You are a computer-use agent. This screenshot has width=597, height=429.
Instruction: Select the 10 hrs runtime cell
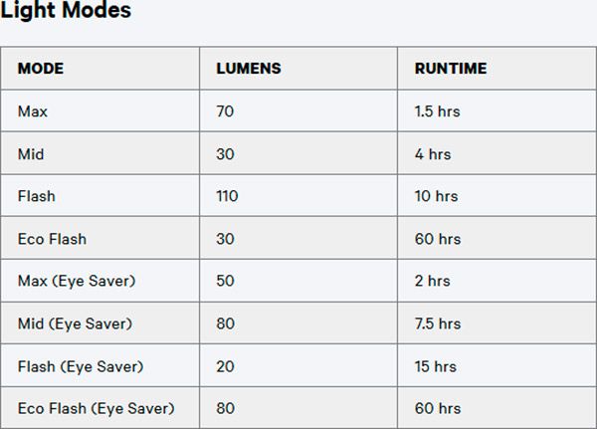pos(436,196)
